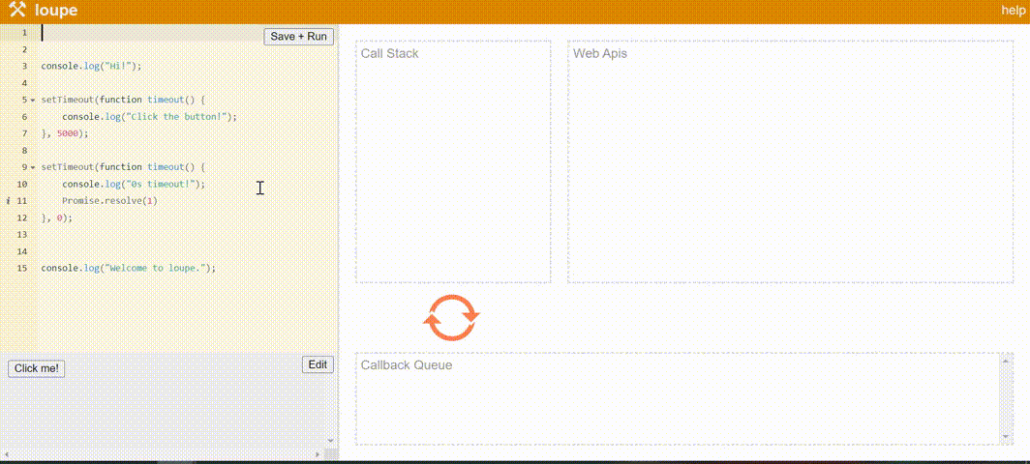Click the editor panel vertical scroll down arrow
The height and width of the screenshot is (464, 1030).
(330, 441)
